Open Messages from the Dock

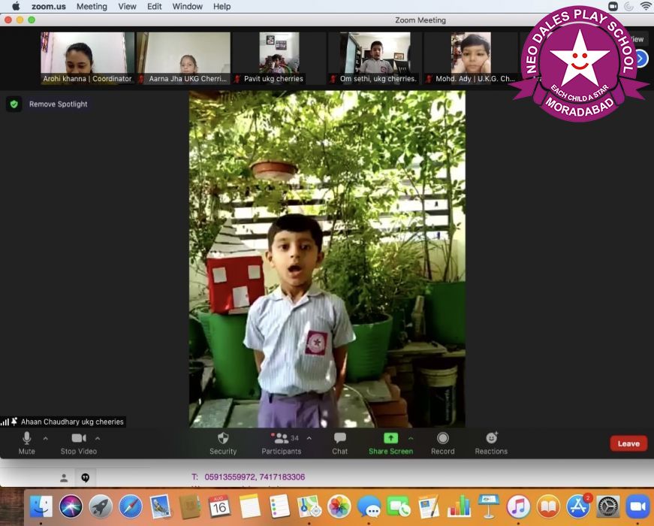369,506
